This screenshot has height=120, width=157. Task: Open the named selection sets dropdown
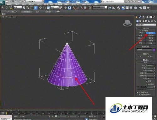[x=100, y=7]
